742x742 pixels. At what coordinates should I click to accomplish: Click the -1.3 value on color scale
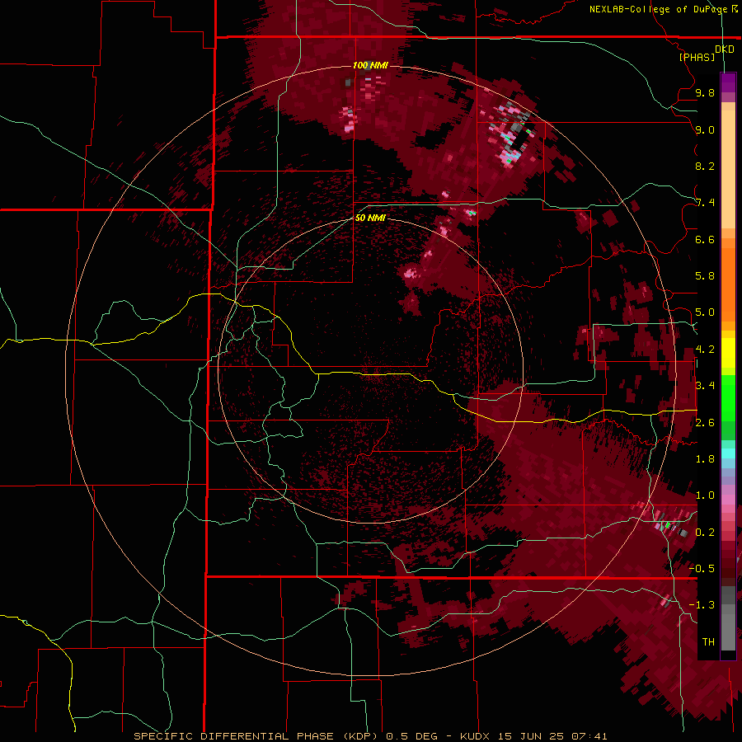tap(702, 605)
